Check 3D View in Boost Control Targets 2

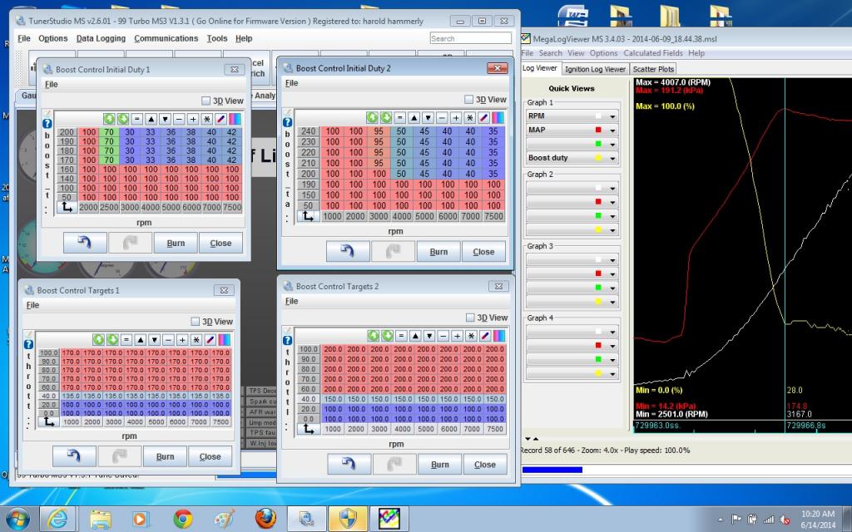(x=471, y=318)
